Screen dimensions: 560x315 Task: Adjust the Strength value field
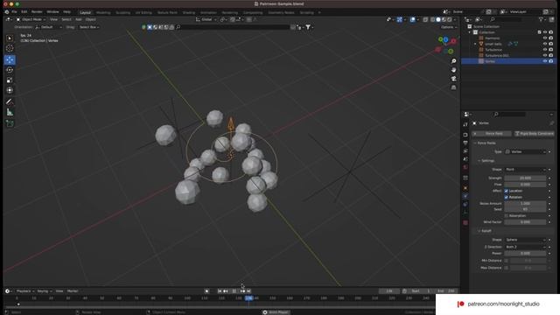525,178
